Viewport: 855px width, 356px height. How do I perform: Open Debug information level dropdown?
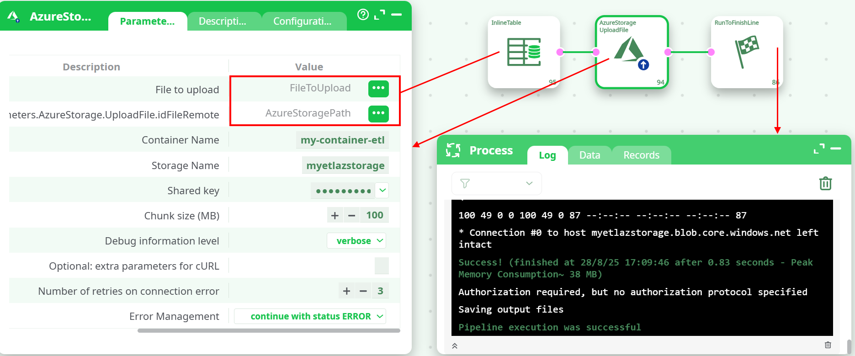[356, 241]
